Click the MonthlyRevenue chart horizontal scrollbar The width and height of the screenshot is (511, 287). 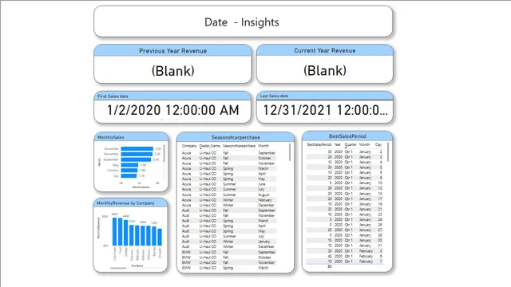[x=118, y=268]
